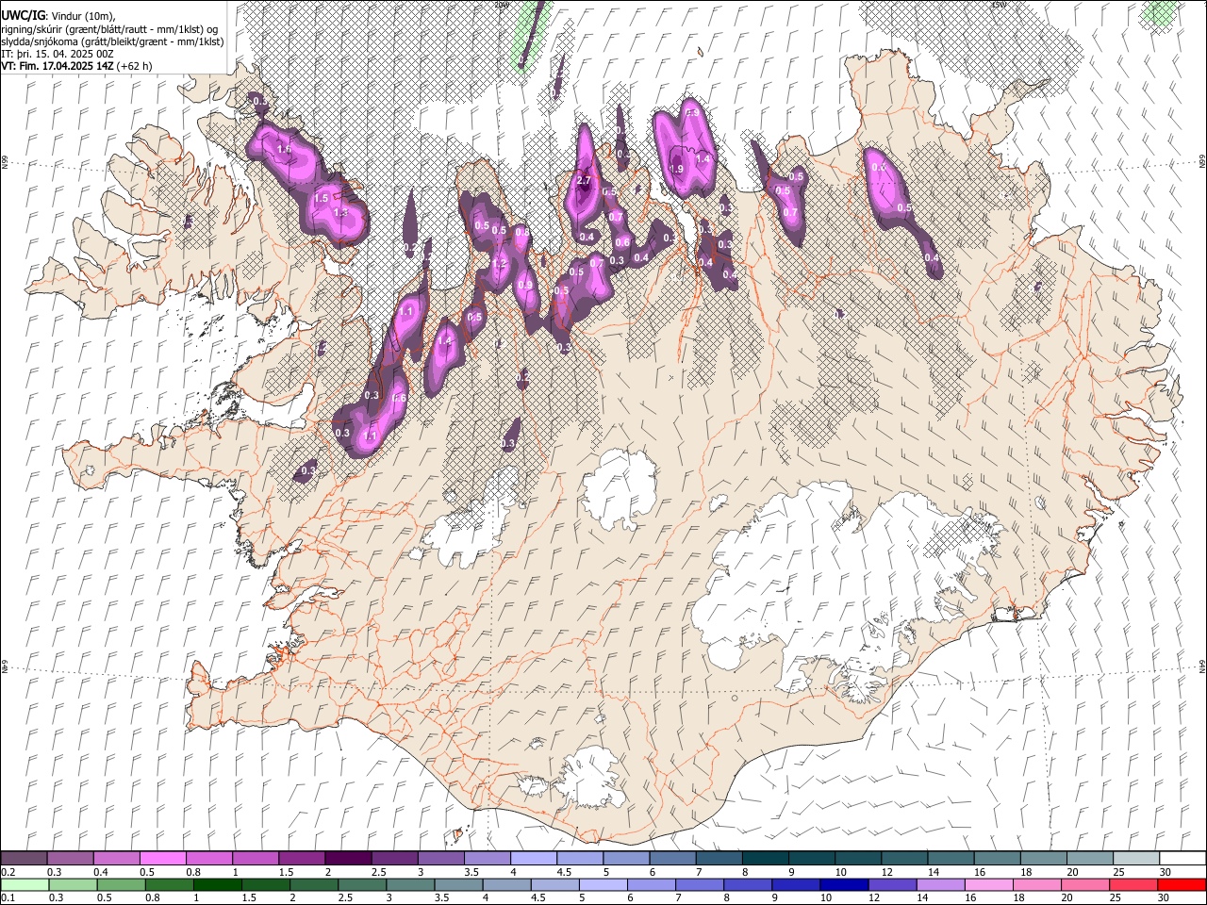
Task: Select pale green lower swatch between 0.1 and 0.3
Action: click(24, 884)
